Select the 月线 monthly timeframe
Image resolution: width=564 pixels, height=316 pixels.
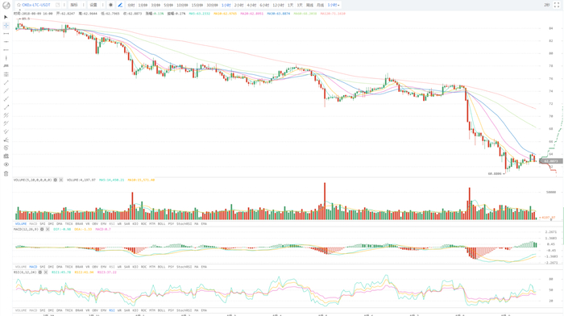(320, 5)
